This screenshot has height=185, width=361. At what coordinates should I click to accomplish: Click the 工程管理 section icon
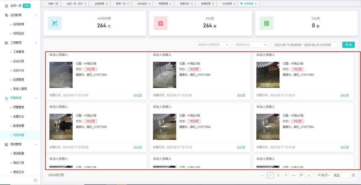(6, 43)
